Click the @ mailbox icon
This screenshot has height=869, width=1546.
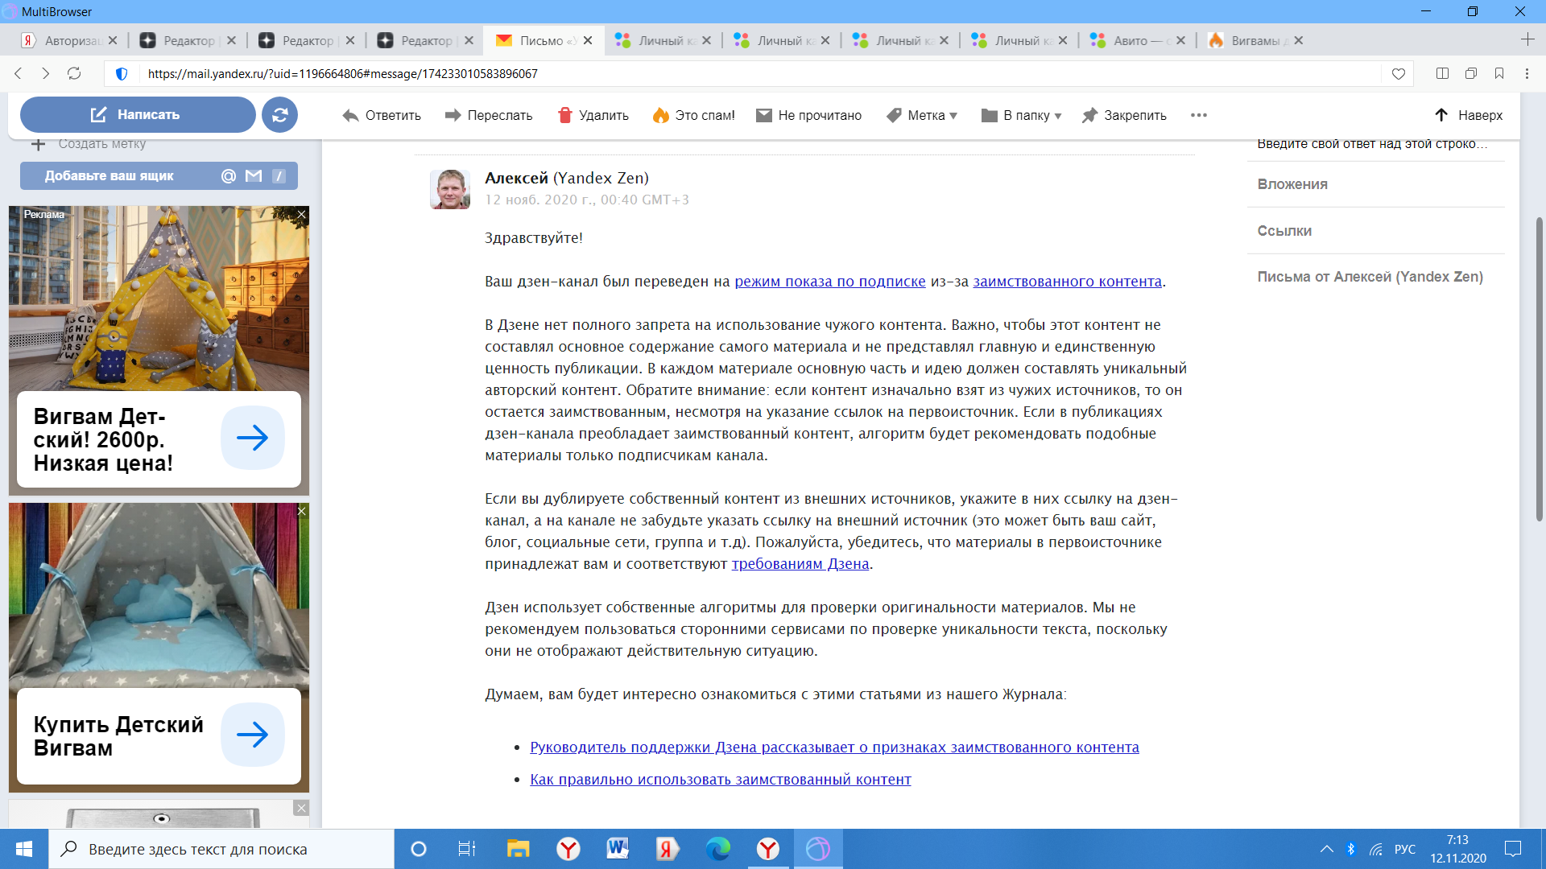[229, 176]
